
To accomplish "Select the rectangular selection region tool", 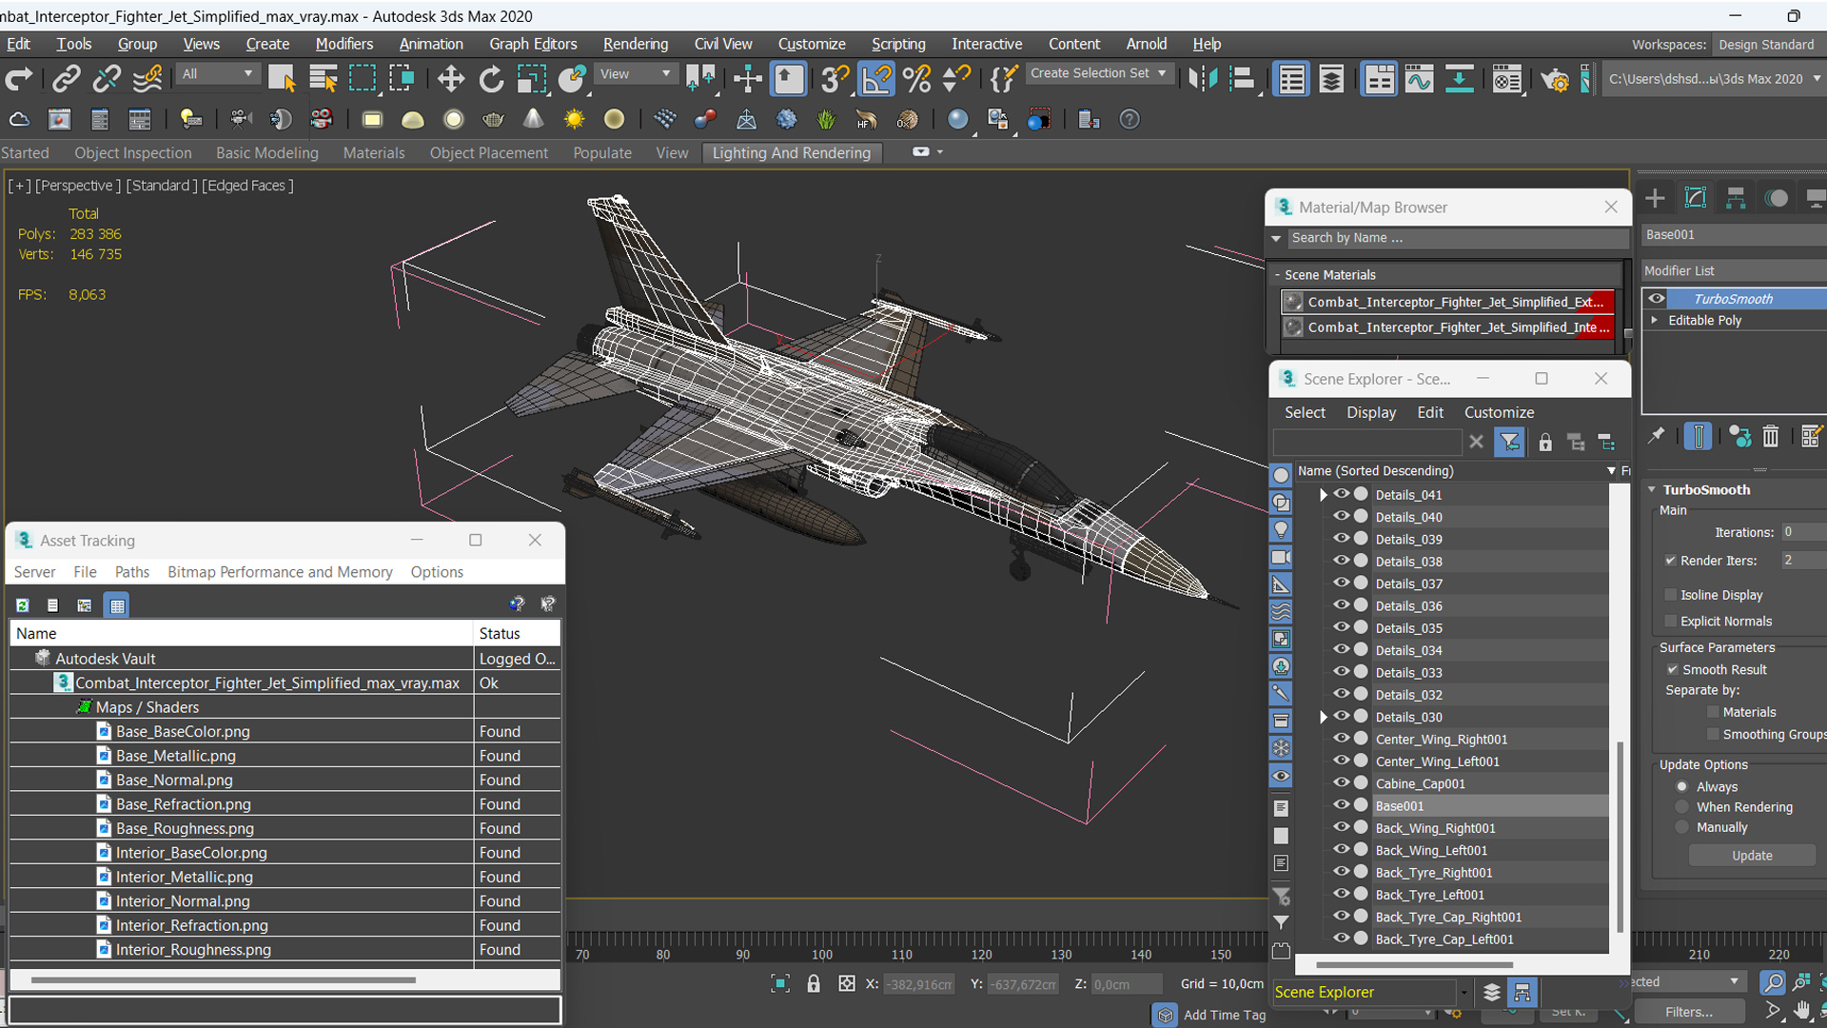I will pos(363,79).
